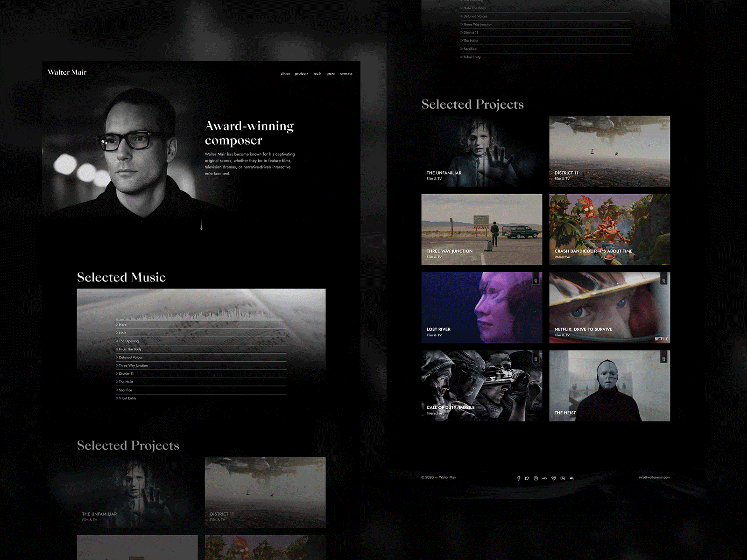Click the Vimeo icon
747x560 pixels.
pyautogui.click(x=554, y=478)
